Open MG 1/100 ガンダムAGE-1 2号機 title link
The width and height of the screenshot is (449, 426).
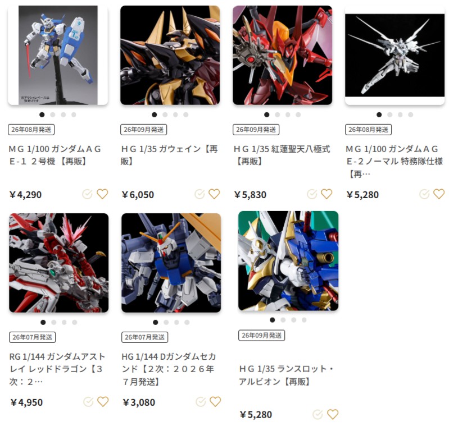click(55, 155)
